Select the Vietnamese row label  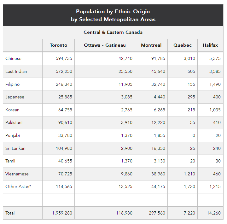pyautogui.click(x=17, y=174)
